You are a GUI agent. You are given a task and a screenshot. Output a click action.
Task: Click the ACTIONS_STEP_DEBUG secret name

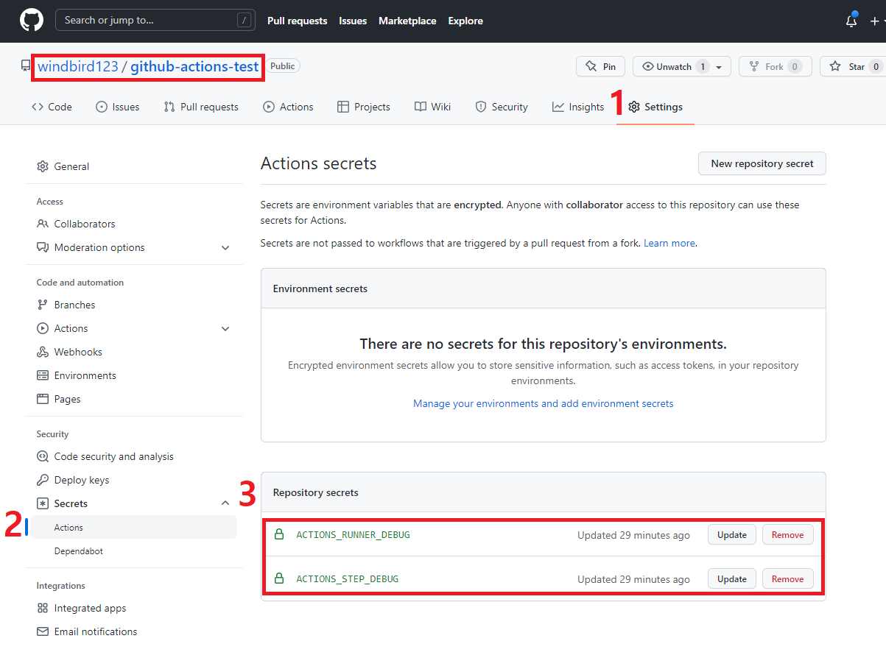(347, 579)
